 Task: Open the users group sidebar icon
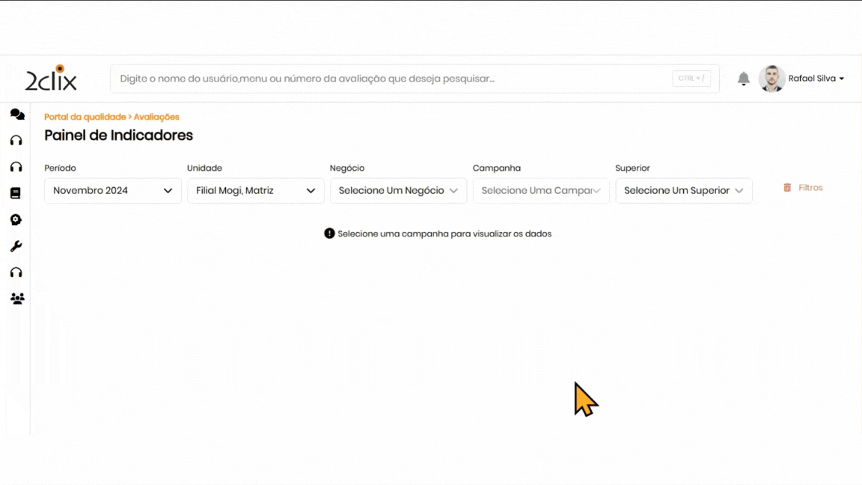(16, 299)
